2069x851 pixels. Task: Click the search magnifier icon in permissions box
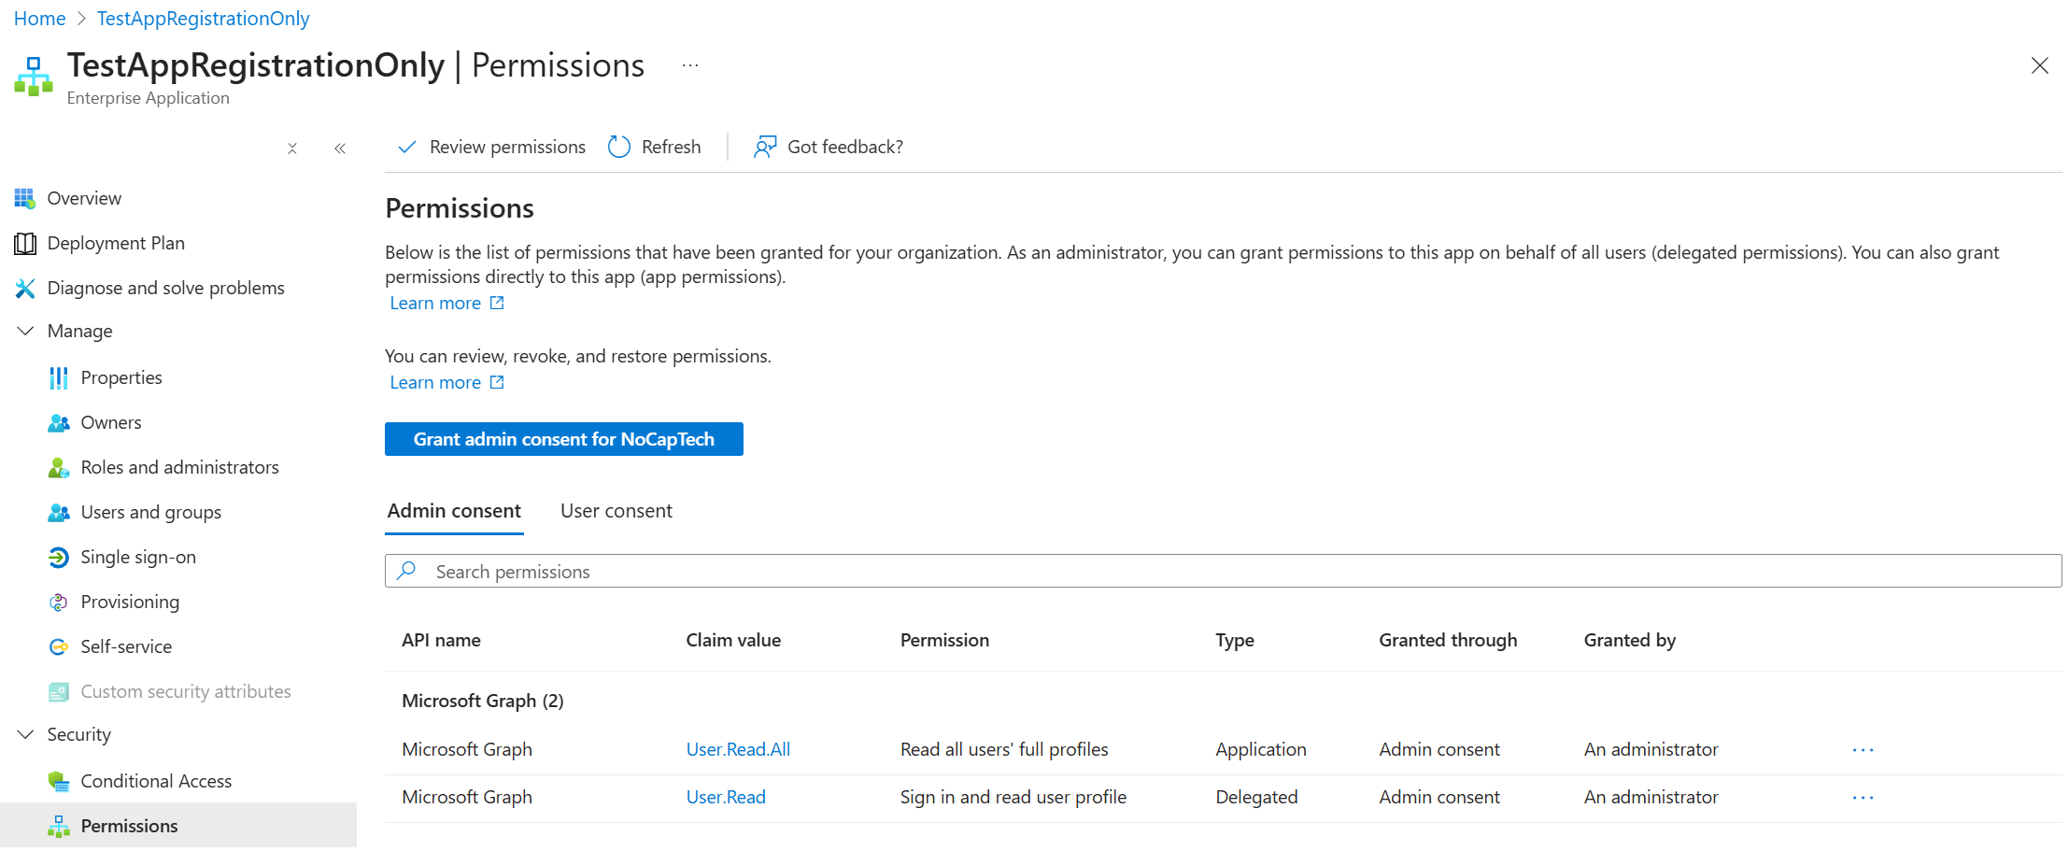tap(406, 570)
